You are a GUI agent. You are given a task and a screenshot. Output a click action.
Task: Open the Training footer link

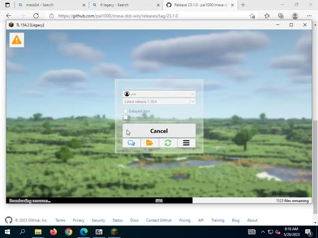click(218, 220)
